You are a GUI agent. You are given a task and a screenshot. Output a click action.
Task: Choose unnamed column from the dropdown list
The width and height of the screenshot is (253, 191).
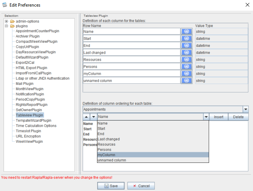pyautogui.click(x=153, y=160)
